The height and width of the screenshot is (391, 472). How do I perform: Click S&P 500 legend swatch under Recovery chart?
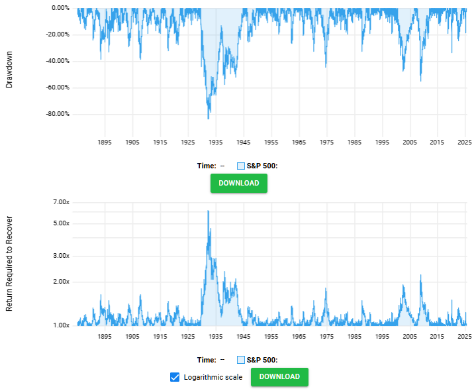pyautogui.click(x=241, y=360)
